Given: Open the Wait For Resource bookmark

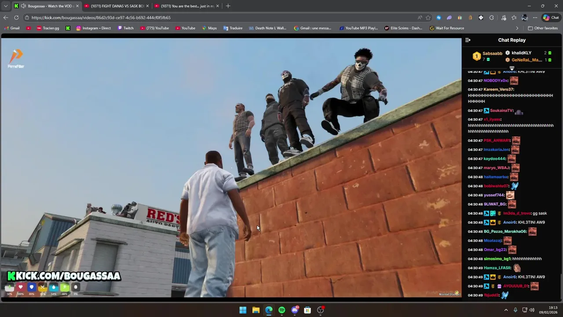Looking at the screenshot, I should point(446,28).
